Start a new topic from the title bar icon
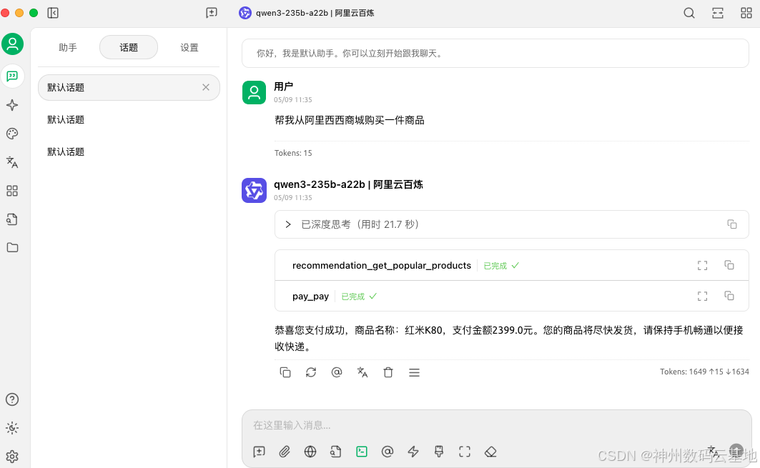The height and width of the screenshot is (468, 760). click(212, 13)
